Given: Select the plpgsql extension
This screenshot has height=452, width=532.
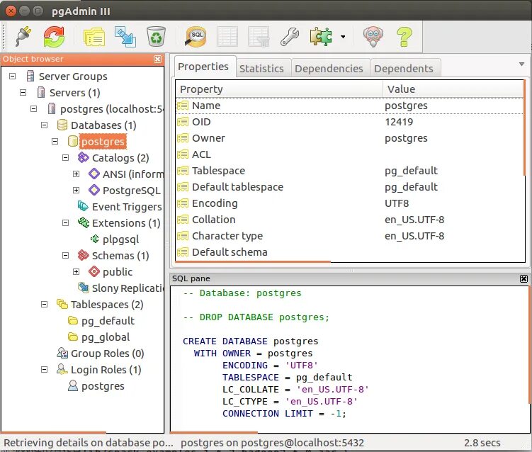Looking at the screenshot, I should point(121,239).
